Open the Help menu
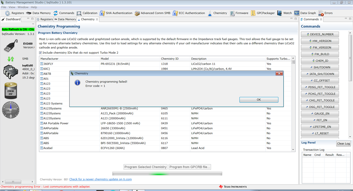This screenshot has width=353, height=191. (34, 7)
